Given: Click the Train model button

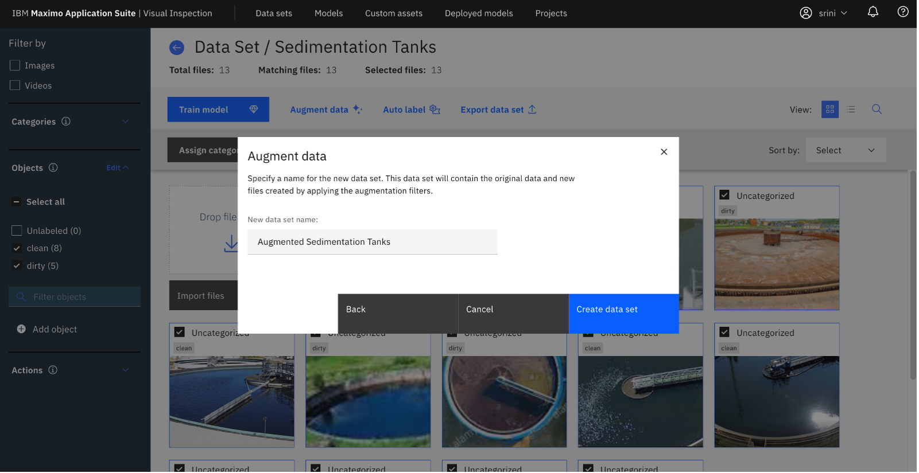Looking at the screenshot, I should point(219,110).
